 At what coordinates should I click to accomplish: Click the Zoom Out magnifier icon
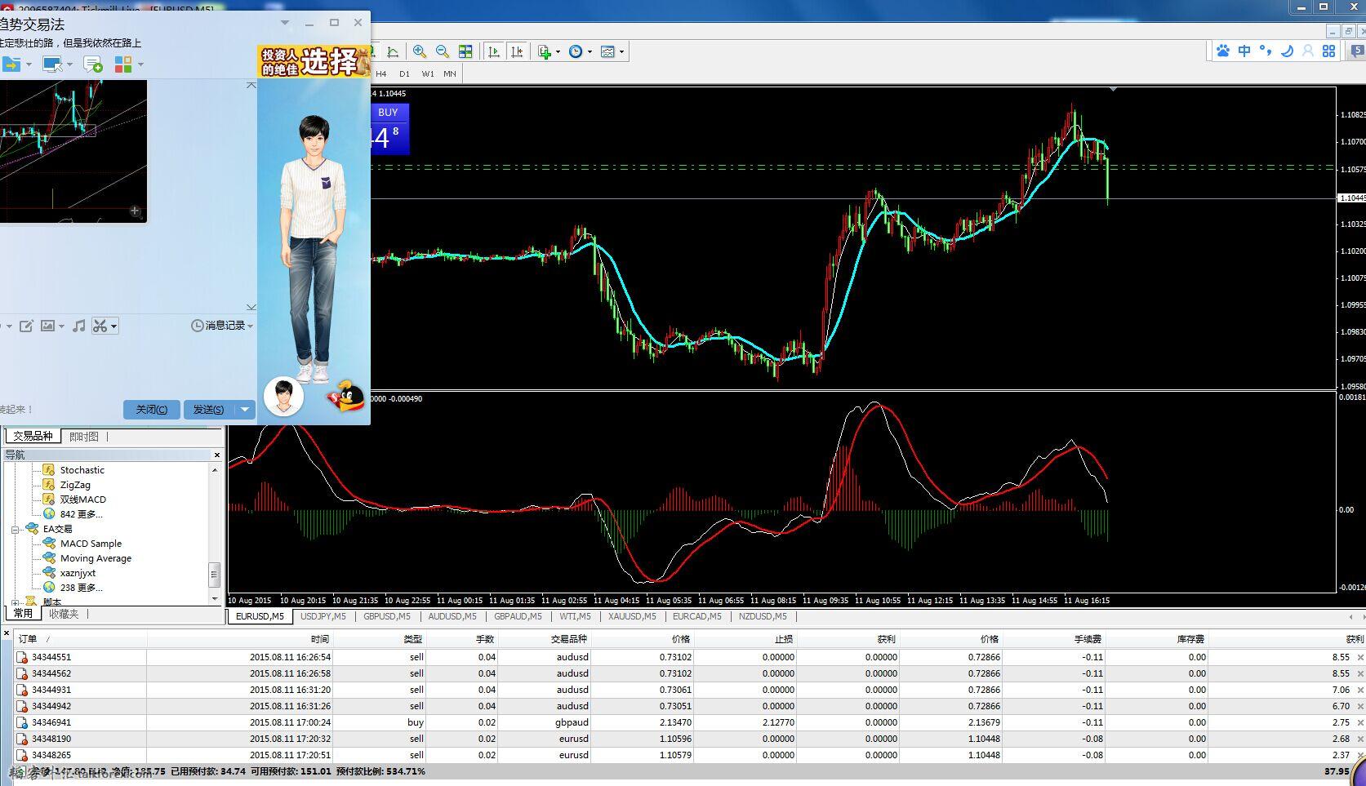tap(443, 51)
